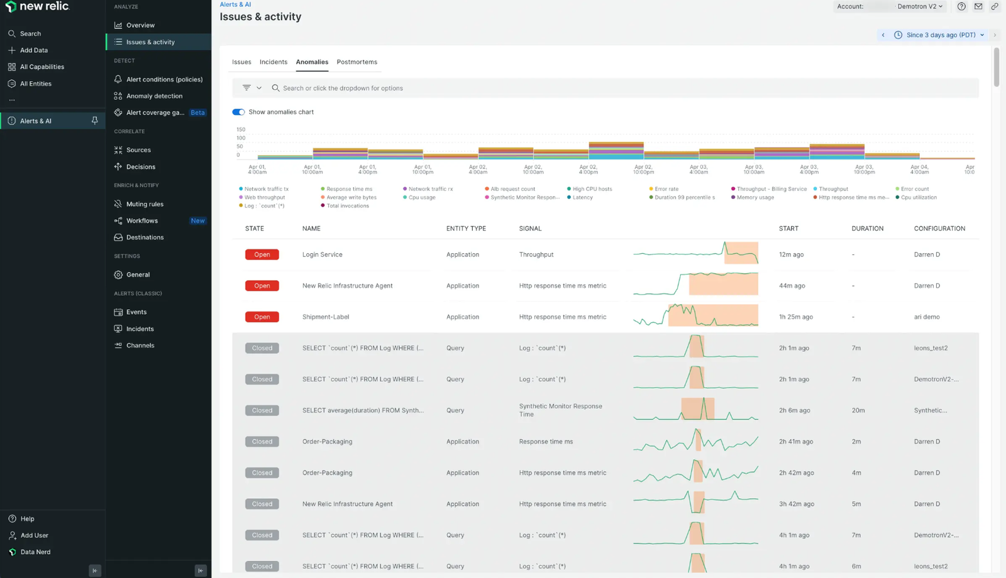Select the Search icon in left sidebar
1006x578 pixels.
(x=11, y=33)
